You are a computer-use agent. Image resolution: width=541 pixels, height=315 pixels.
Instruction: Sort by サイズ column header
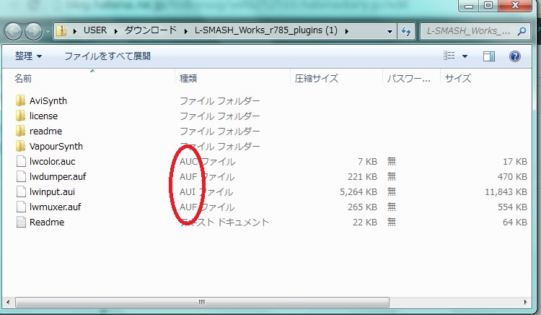click(x=458, y=79)
